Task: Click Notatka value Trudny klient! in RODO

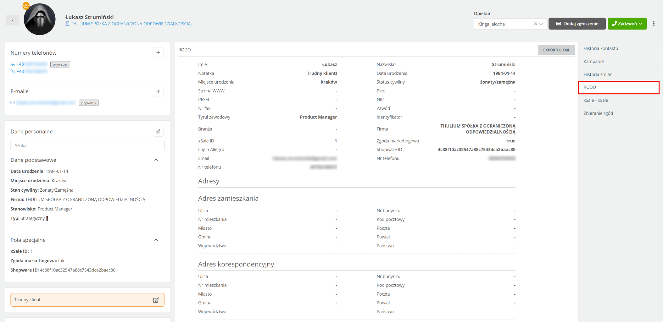Action: coord(322,73)
